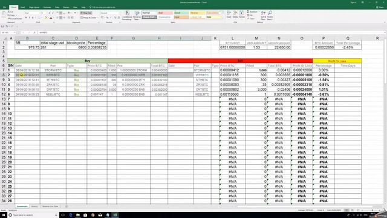Open Number group dialog launcher

(120, 22)
